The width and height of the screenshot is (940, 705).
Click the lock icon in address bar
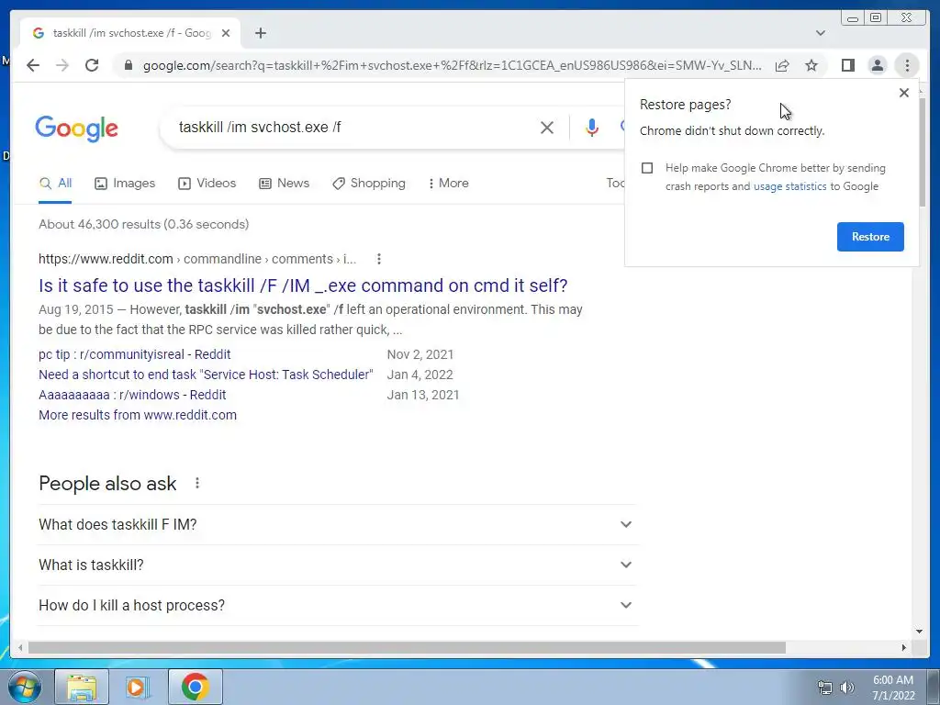coord(128,65)
